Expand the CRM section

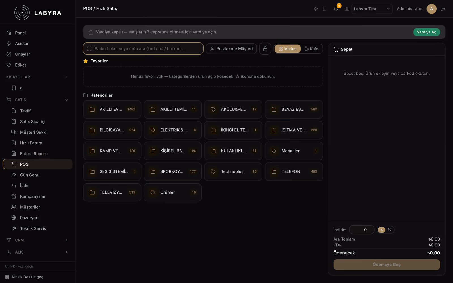click(x=38, y=240)
